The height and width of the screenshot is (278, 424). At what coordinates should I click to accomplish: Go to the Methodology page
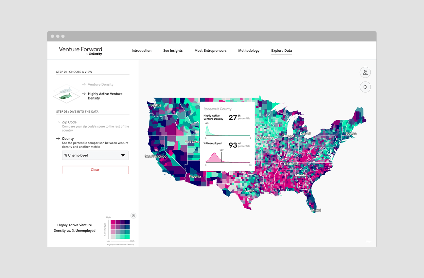[x=249, y=51]
